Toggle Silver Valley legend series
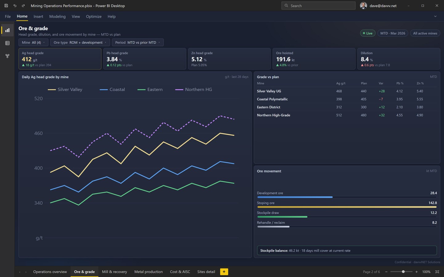This screenshot has width=444, height=277. (x=65, y=90)
